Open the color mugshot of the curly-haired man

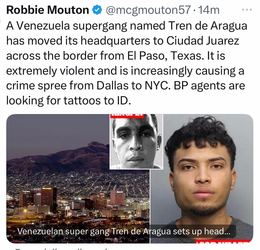pos(201,179)
